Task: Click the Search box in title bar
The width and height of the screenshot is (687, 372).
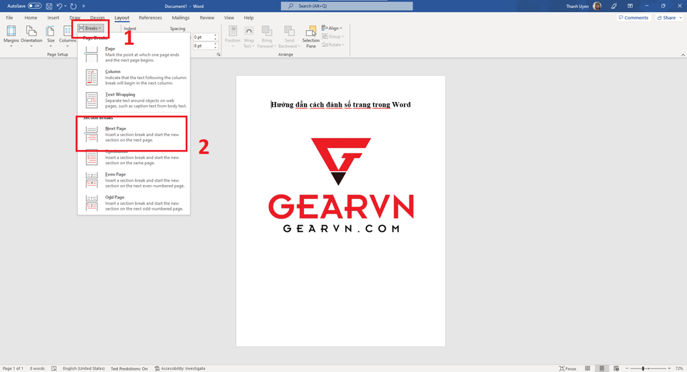Action: 347,6
